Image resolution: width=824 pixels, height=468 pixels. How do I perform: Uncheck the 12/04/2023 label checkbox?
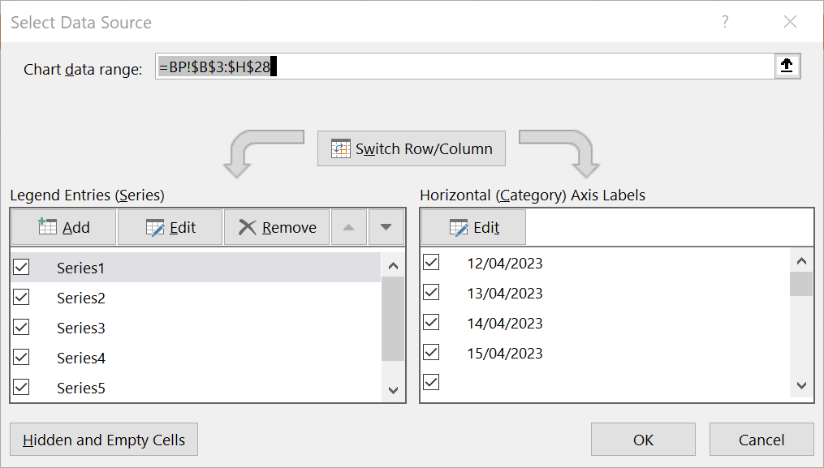pos(431,262)
